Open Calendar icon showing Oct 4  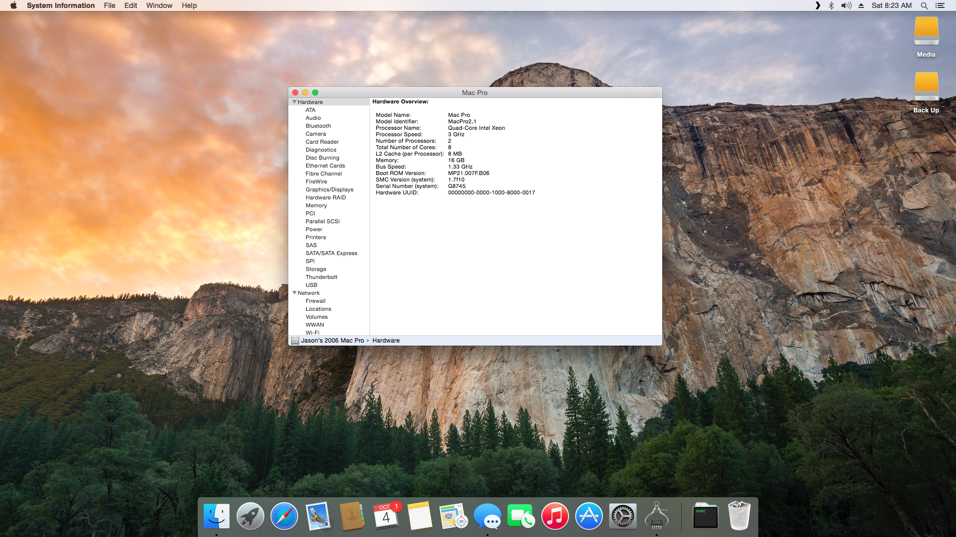(x=386, y=516)
